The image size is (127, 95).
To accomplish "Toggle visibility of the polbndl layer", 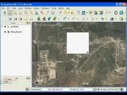I will click(x=5, y=27).
